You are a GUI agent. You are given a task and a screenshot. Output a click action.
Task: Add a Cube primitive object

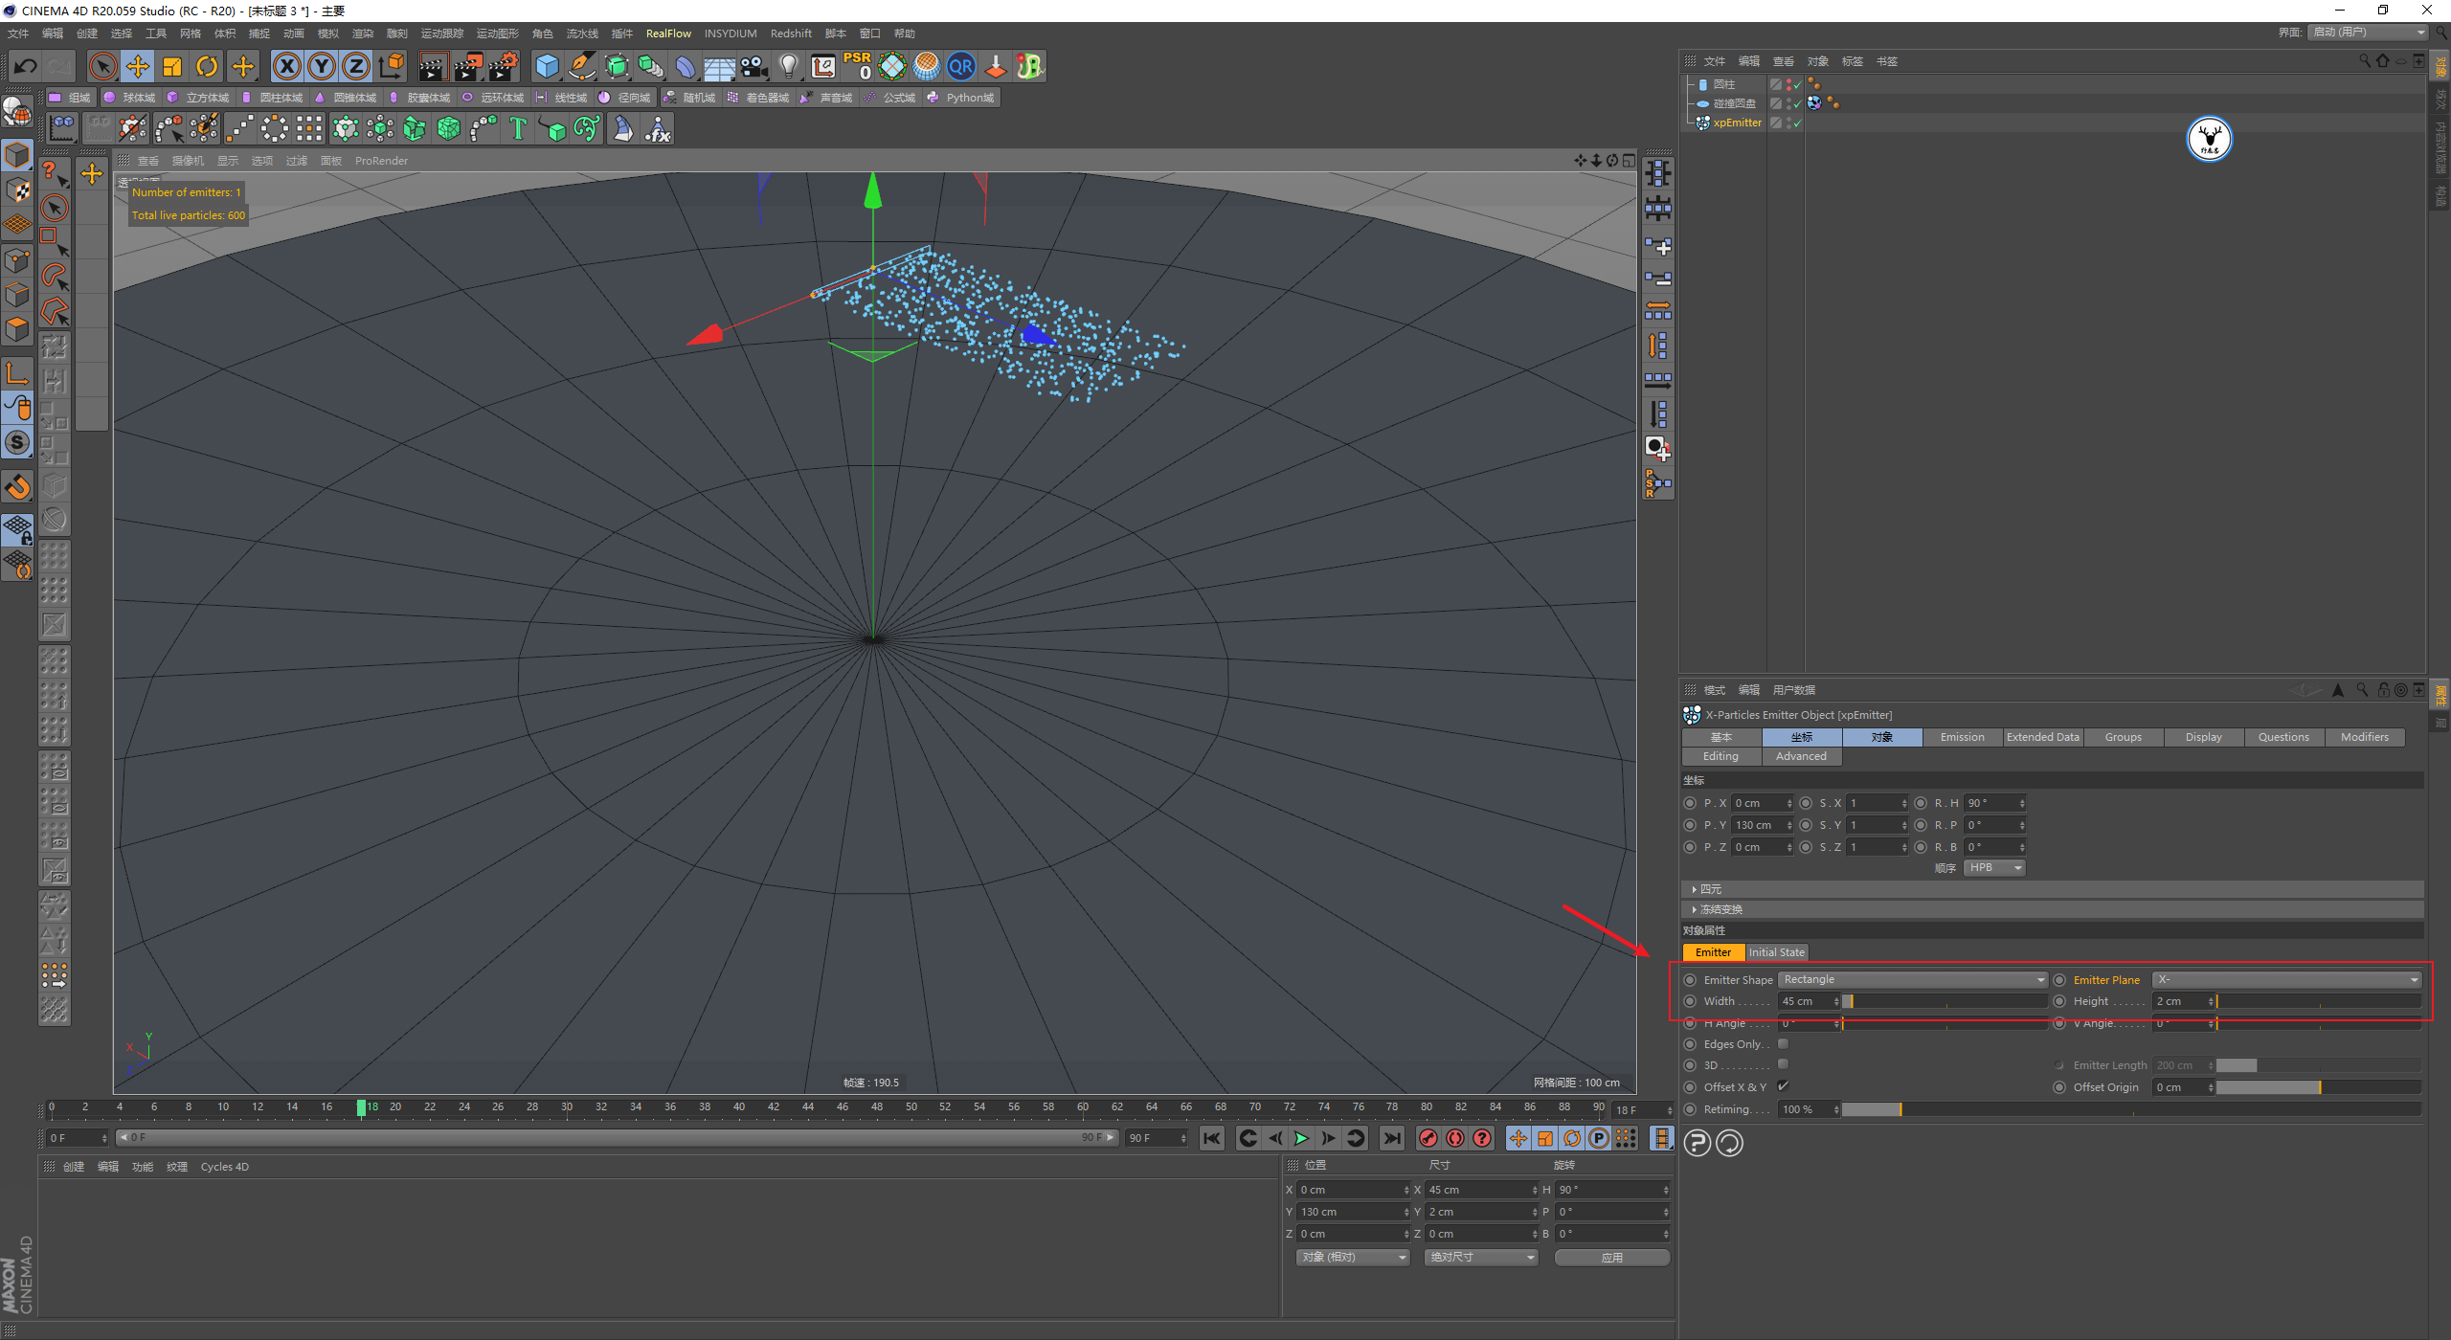point(547,66)
